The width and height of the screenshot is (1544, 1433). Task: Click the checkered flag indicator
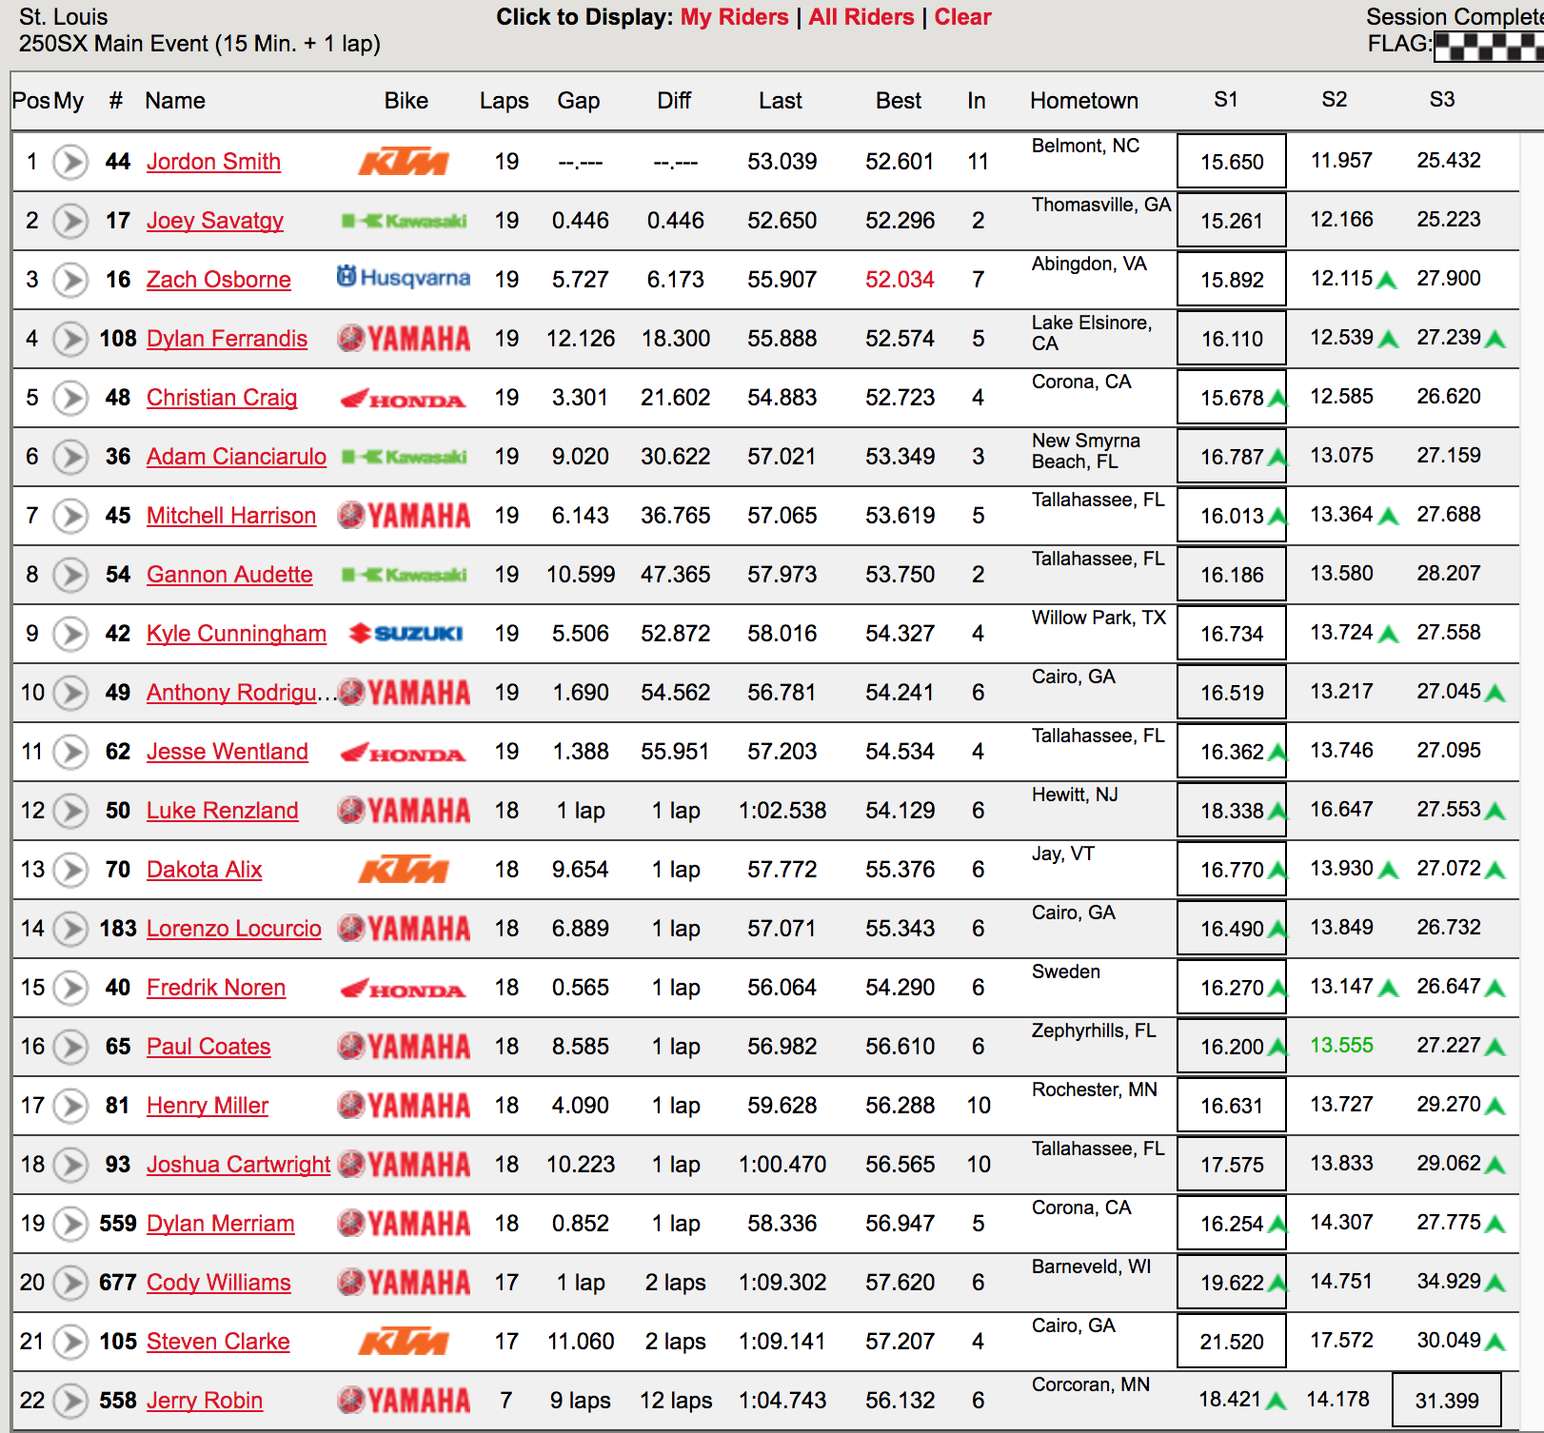(1488, 47)
